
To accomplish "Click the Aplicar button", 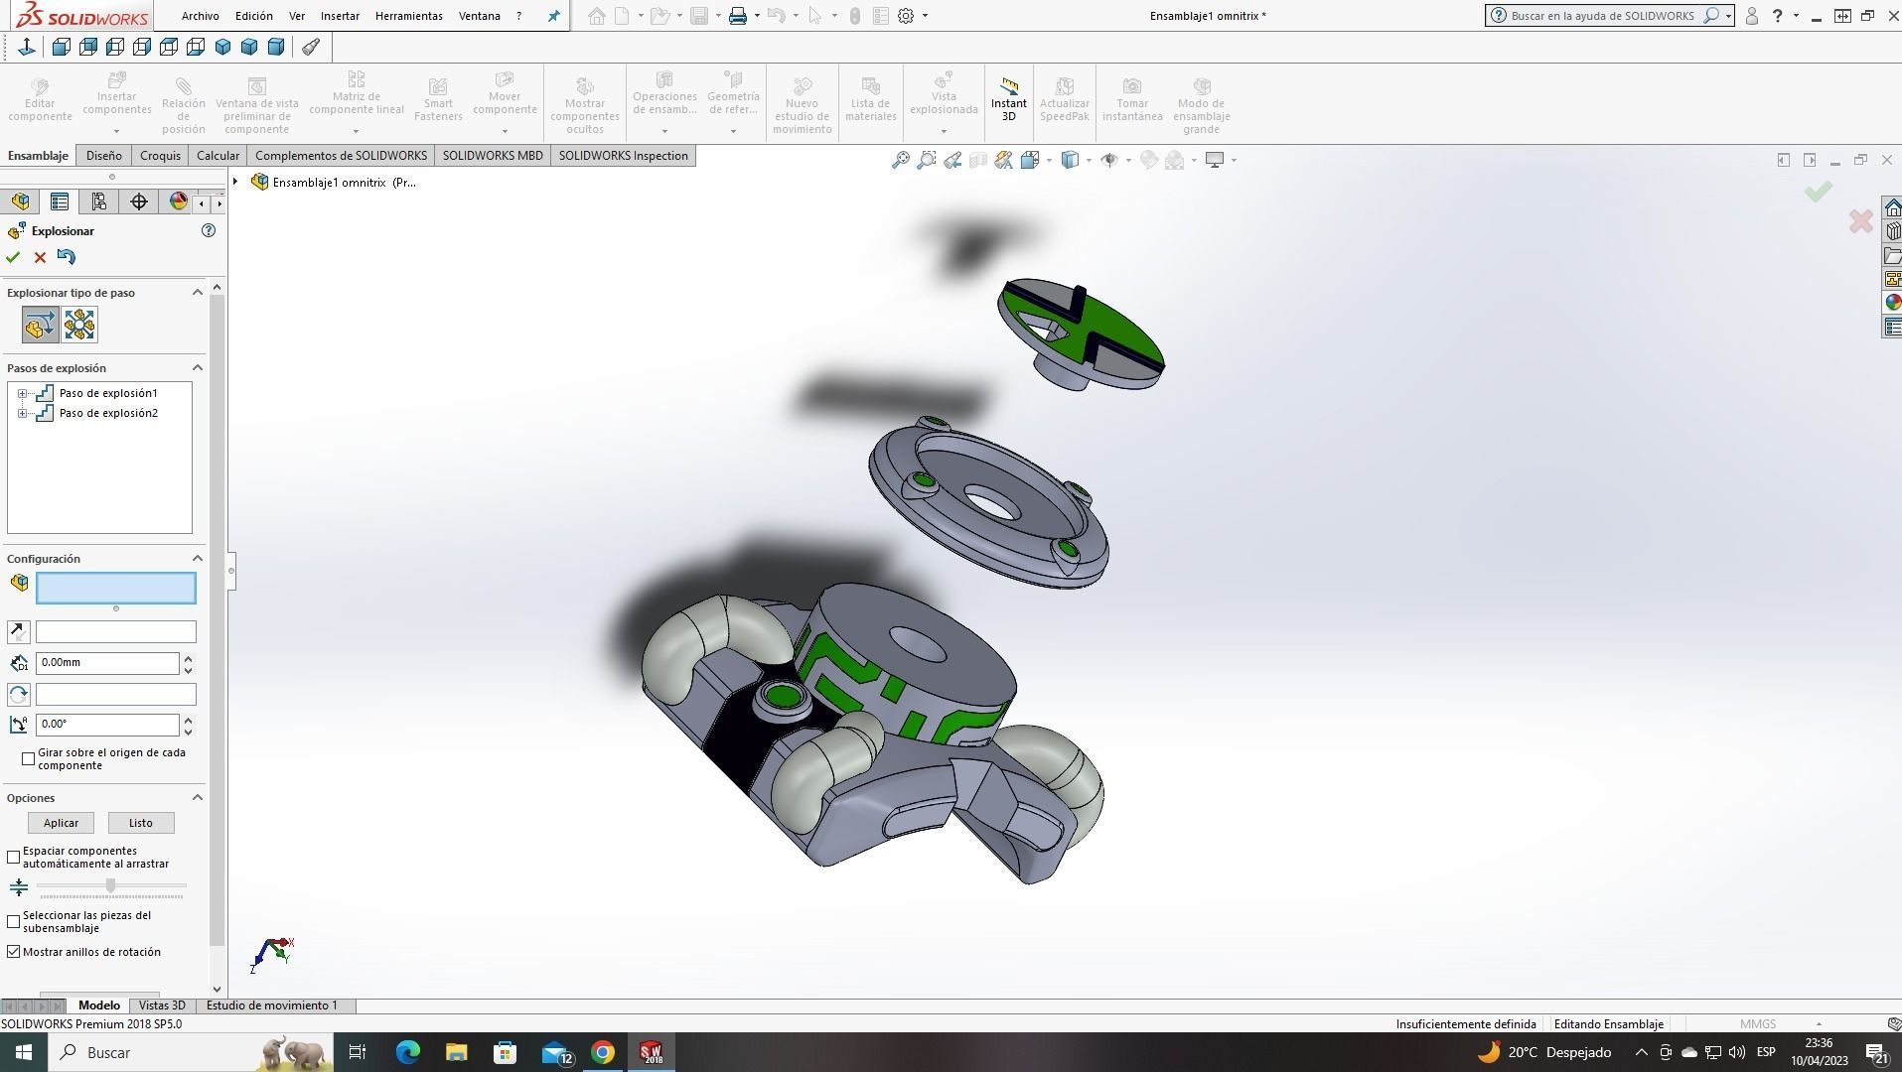I will 61,823.
